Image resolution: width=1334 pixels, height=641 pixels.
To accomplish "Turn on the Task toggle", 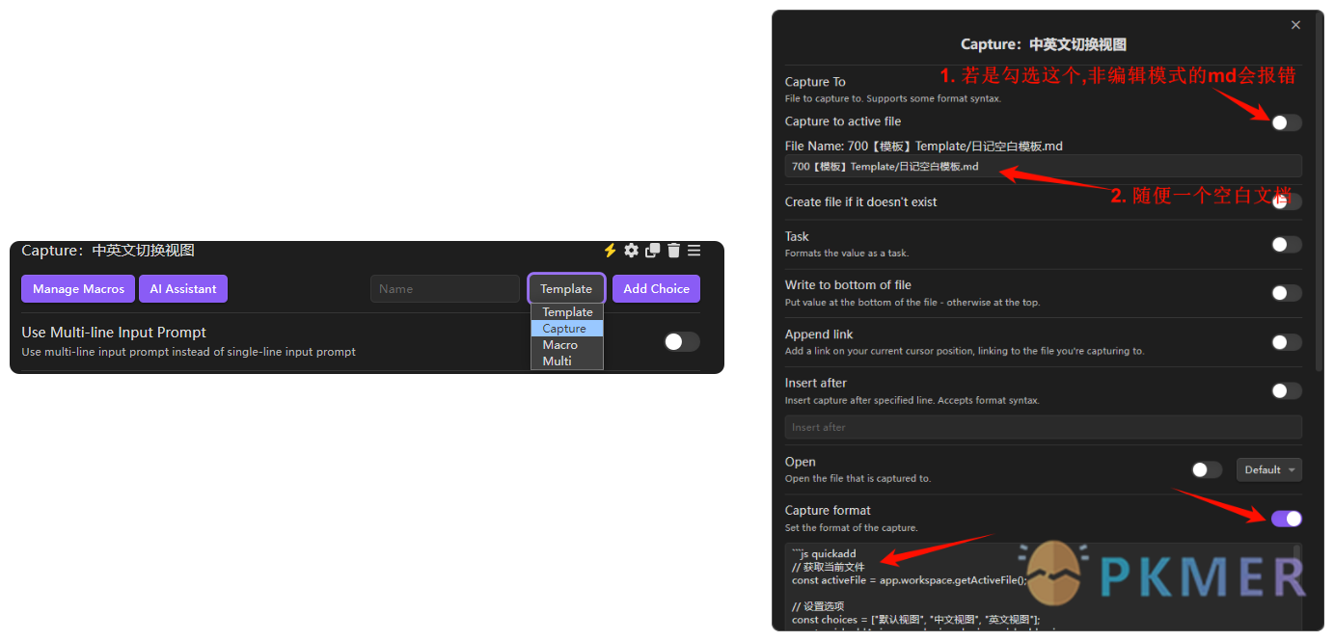I will coord(1287,244).
